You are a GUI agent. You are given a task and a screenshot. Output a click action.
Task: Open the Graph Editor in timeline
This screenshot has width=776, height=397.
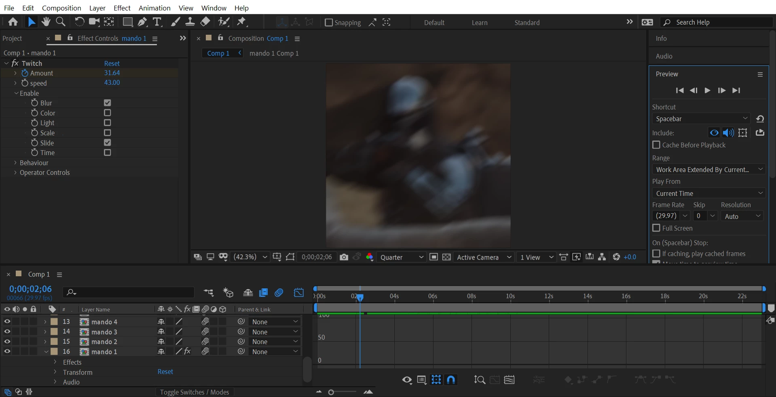tap(299, 293)
